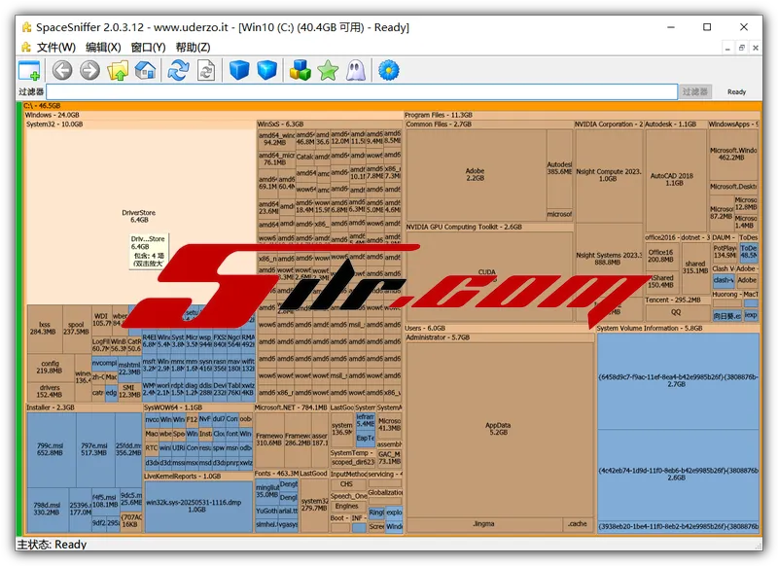Viewport: 778px width, 566px height.
Task: Select the .lingma folder block
Action: [x=484, y=524]
